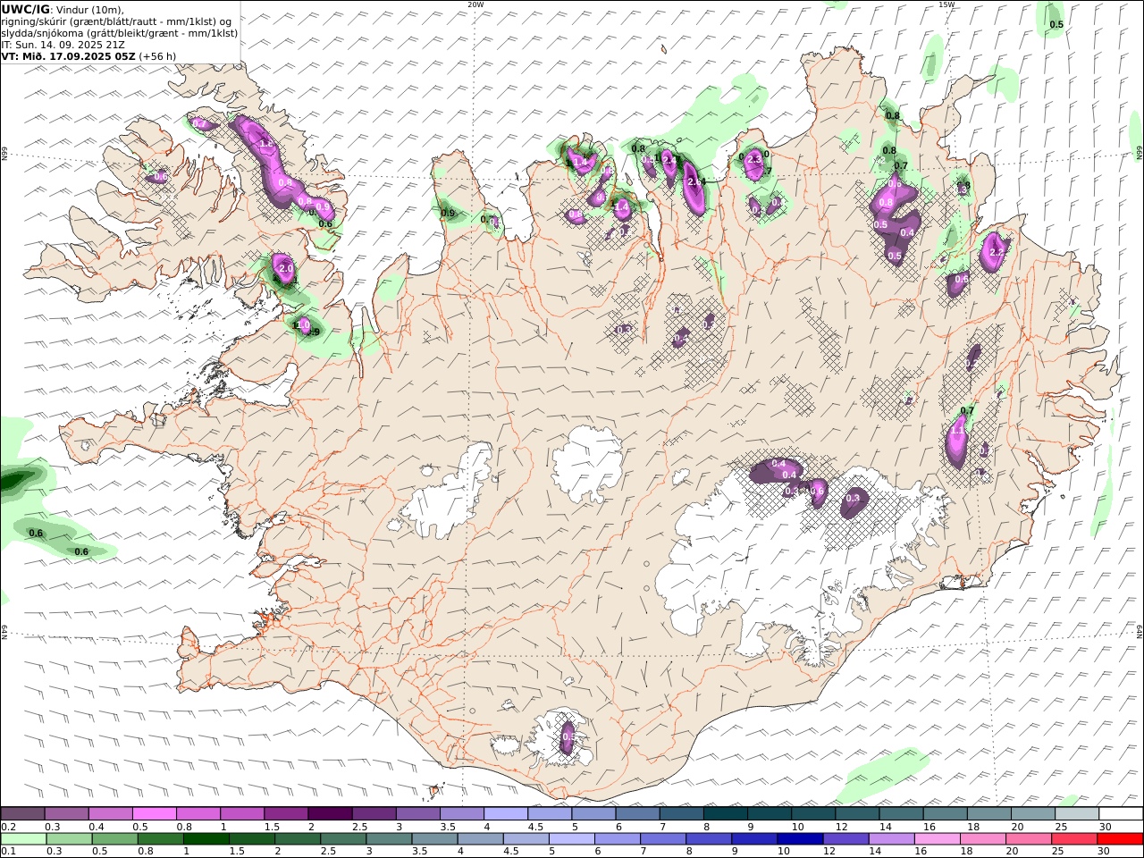Pick the darkest purple swatch in upper scale
The height and width of the screenshot is (858, 1144).
330,813
